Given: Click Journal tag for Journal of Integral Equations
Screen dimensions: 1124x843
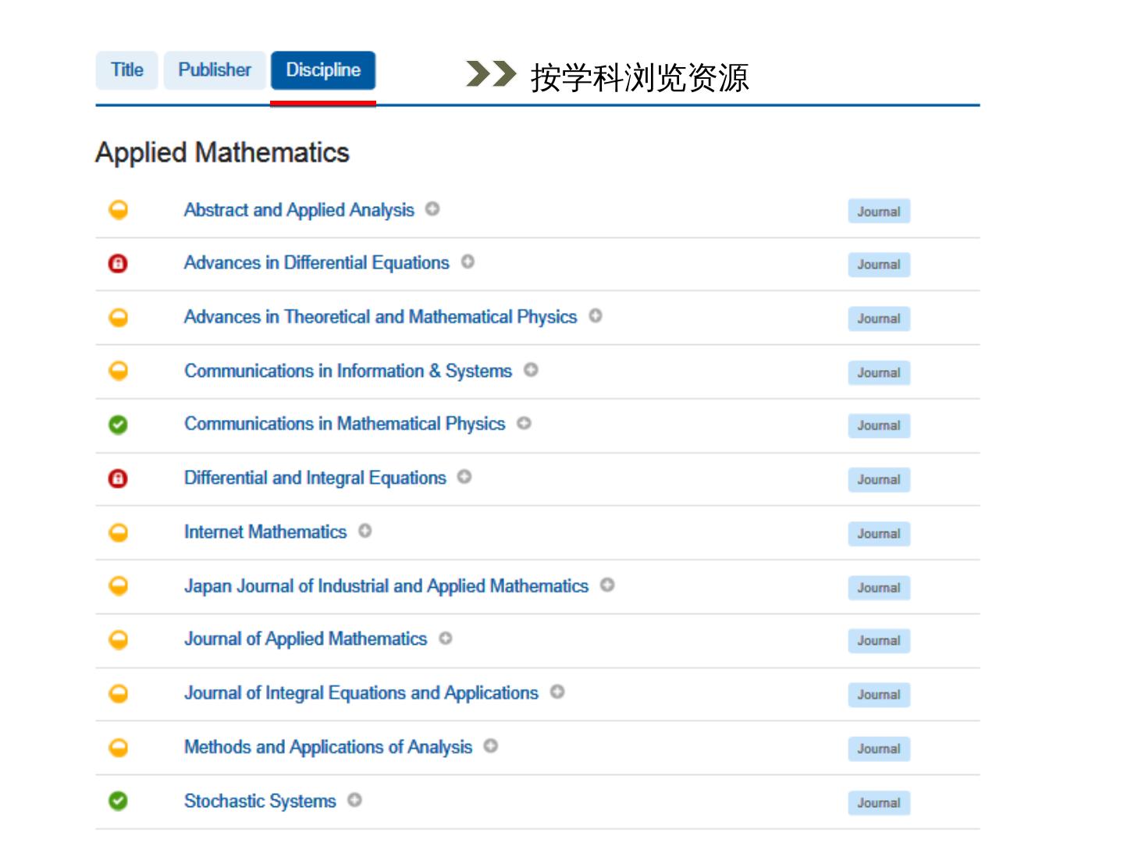Looking at the screenshot, I should coord(879,695).
